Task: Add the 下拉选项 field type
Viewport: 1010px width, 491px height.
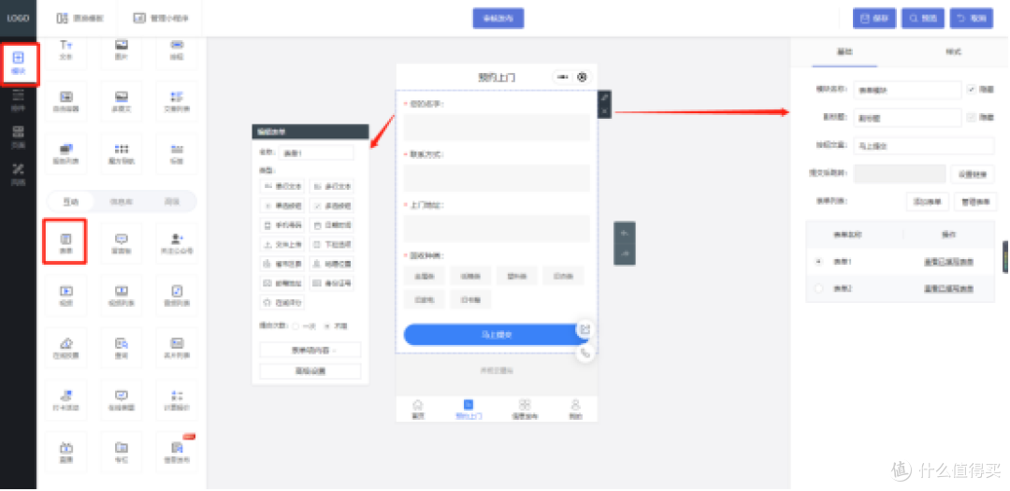Action: (331, 244)
